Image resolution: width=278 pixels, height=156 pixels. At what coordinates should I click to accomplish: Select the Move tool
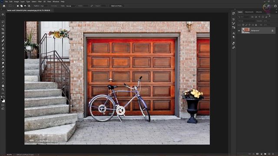coord(3,14)
